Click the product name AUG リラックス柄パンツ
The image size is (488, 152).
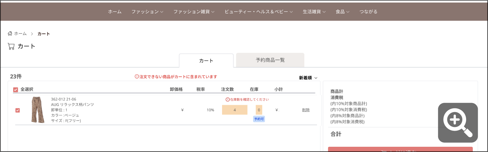point(73,105)
